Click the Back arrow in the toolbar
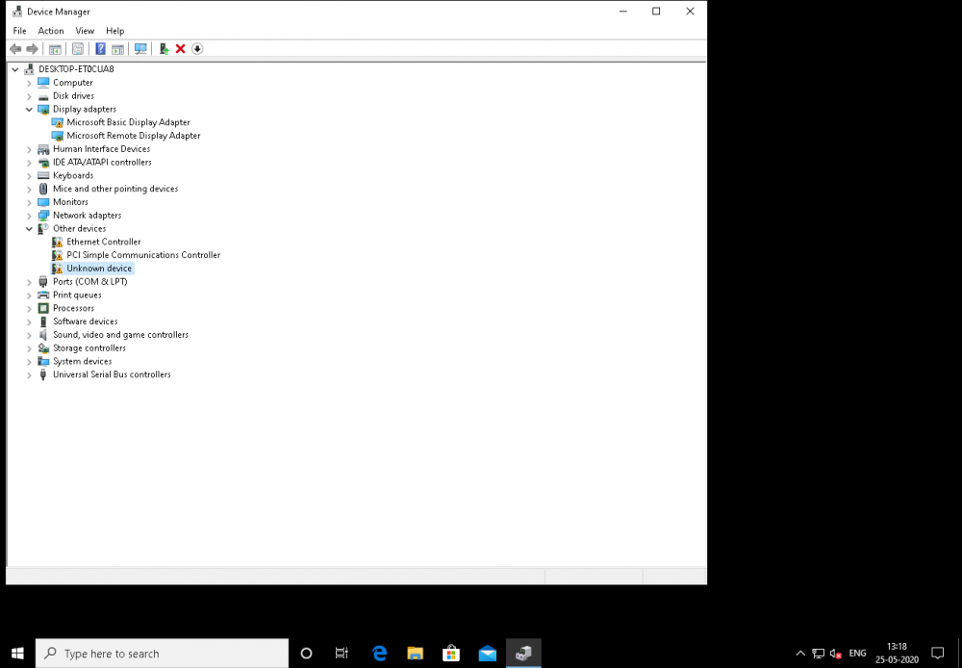962x668 pixels. [15, 49]
